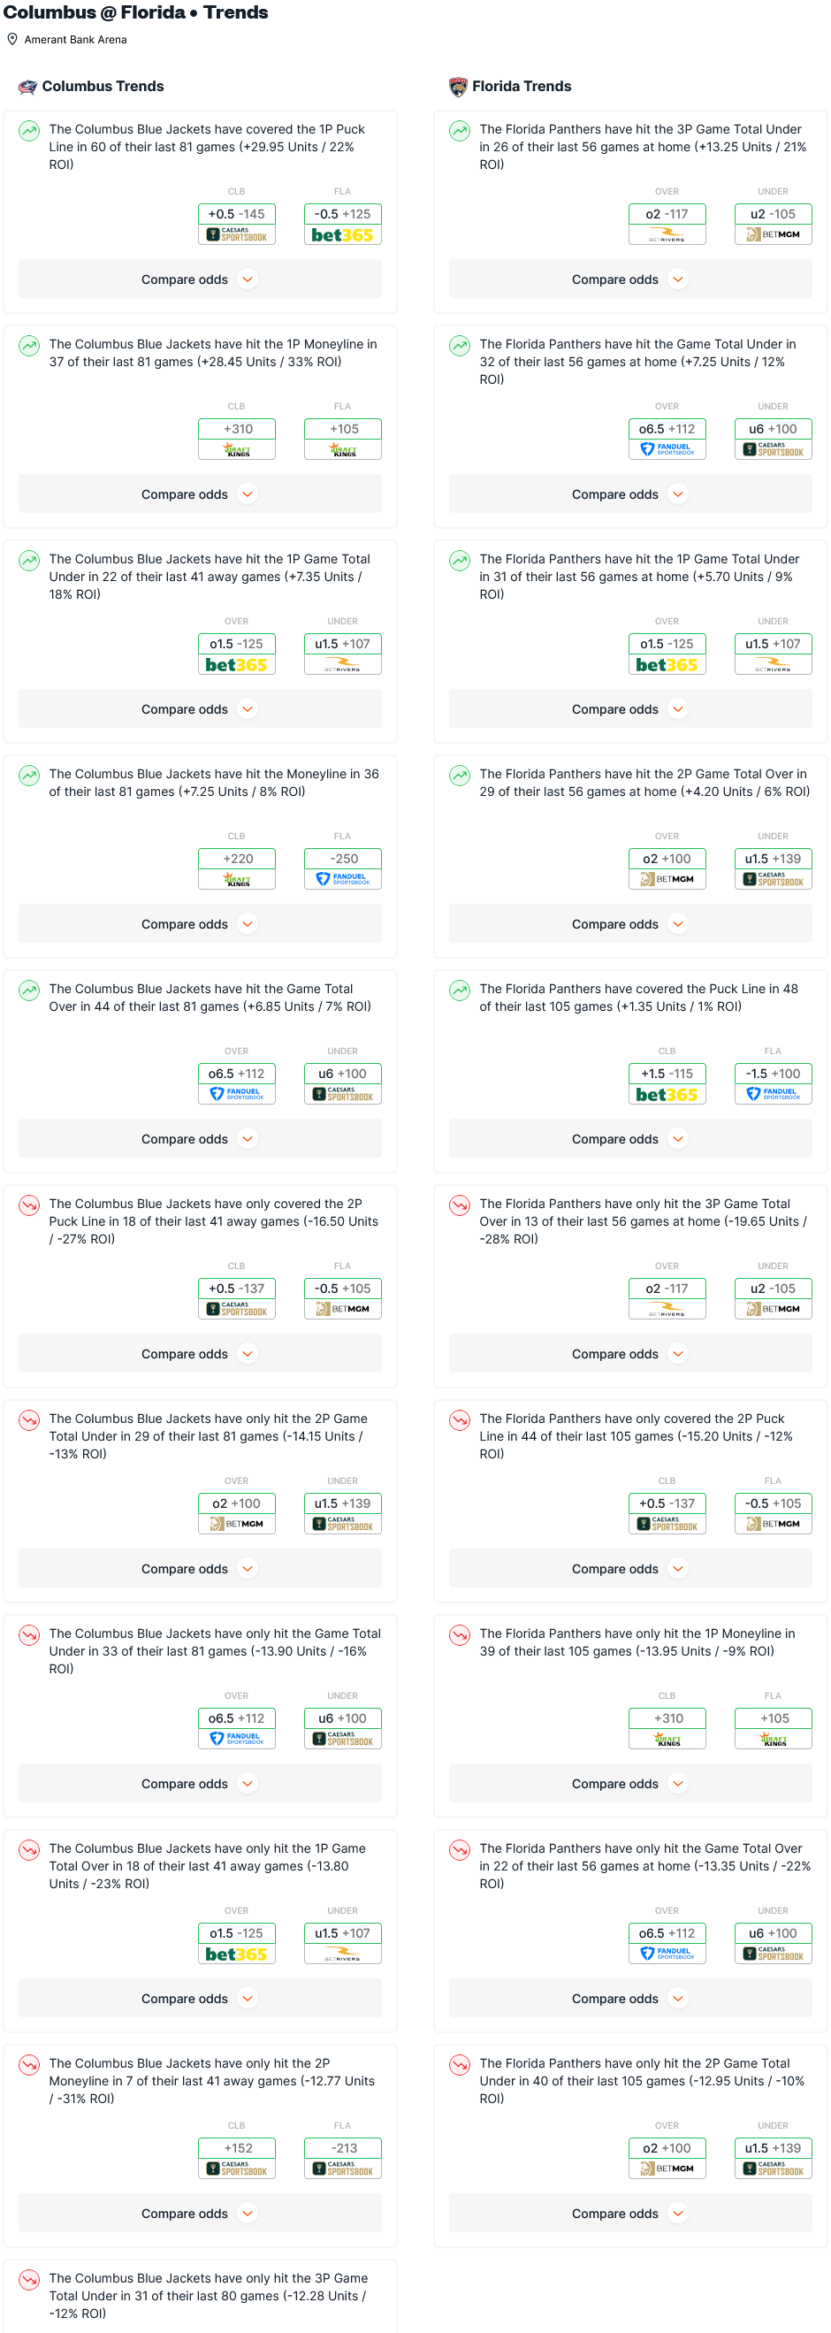Click green uptrend icon for Columbus Moneyline trend
The width and height of the screenshot is (831, 2333).
tap(29, 776)
